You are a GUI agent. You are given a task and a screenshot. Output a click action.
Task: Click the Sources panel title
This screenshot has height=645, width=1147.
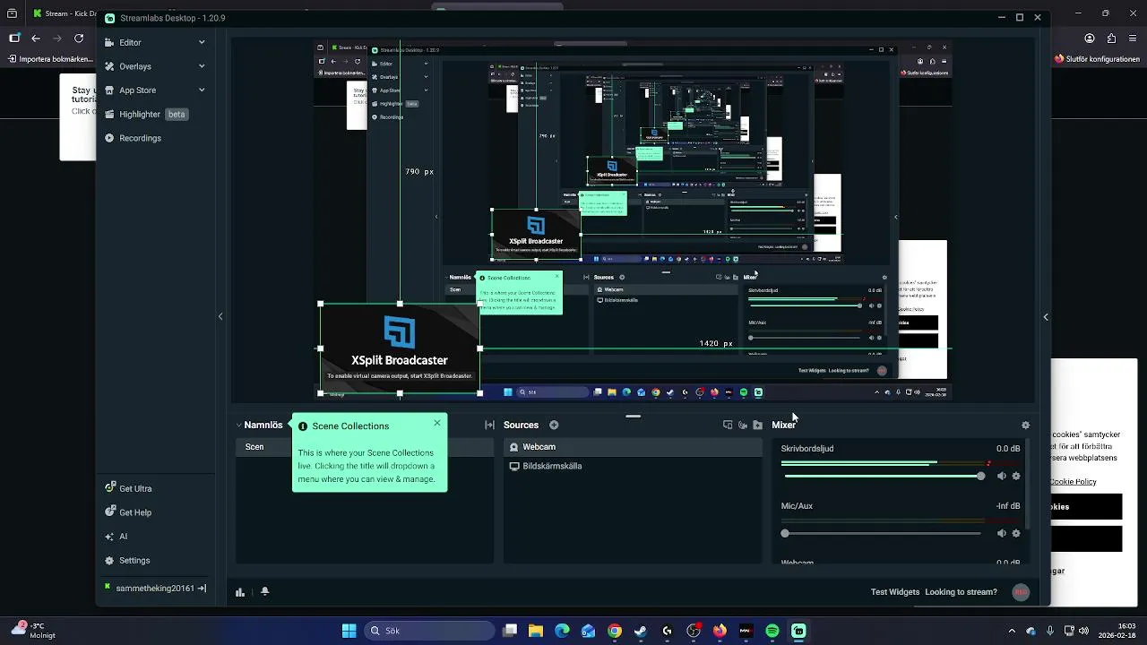(x=521, y=426)
